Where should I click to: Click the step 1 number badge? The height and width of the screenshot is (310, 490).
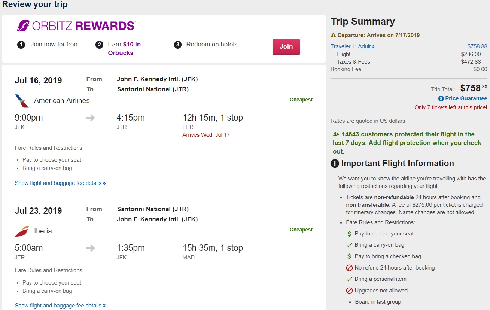21,45
